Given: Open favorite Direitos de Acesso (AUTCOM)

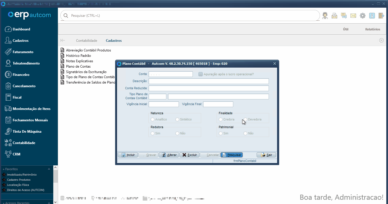Looking at the screenshot, I should pyautogui.click(x=26, y=190).
